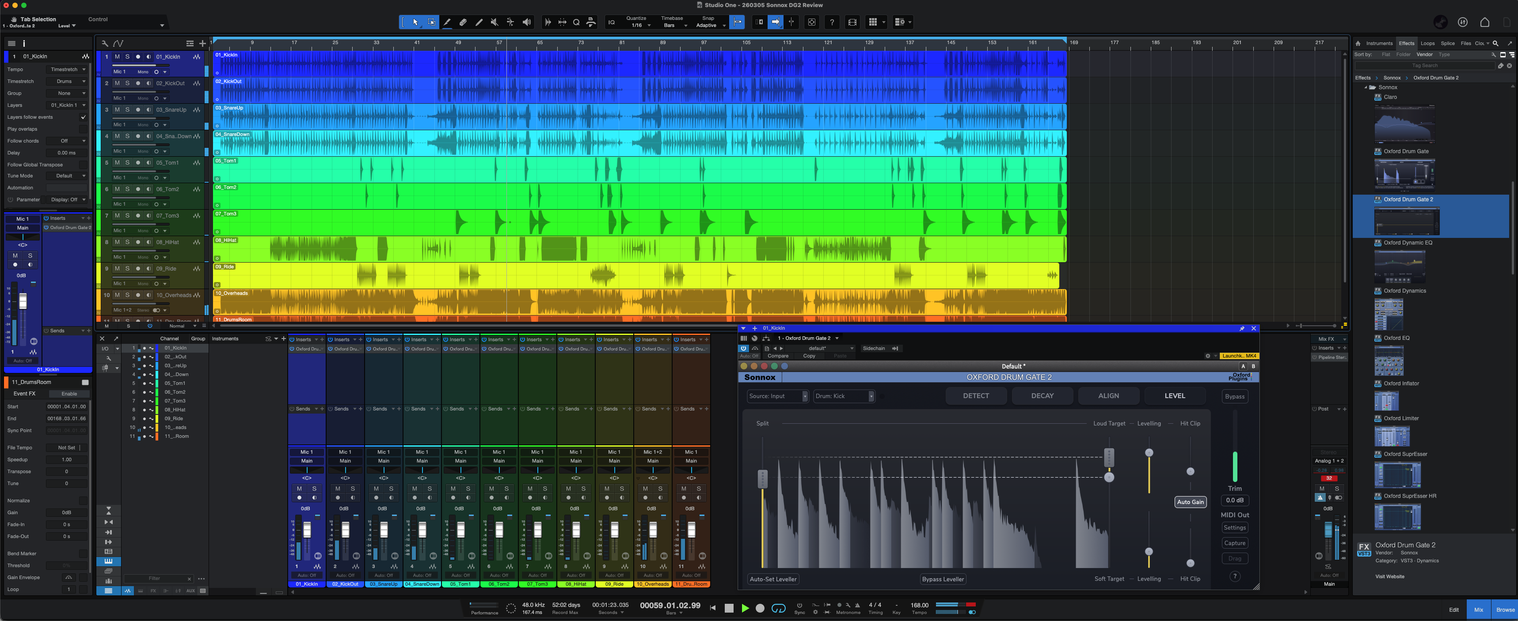Image resolution: width=1518 pixels, height=621 pixels.
Task: Click the Bypass Leveller button
Action: pos(943,579)
